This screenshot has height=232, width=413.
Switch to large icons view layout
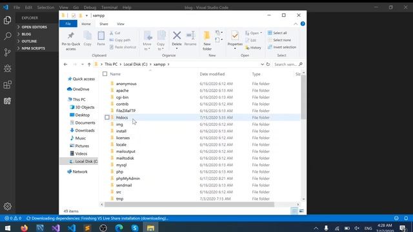[x=301, y=211]
